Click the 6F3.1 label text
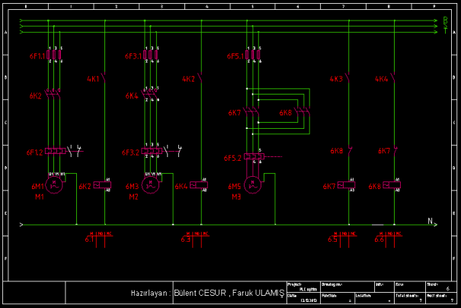Image resolution: width=461 pixels, height=308 pixels. pos(133,56)
